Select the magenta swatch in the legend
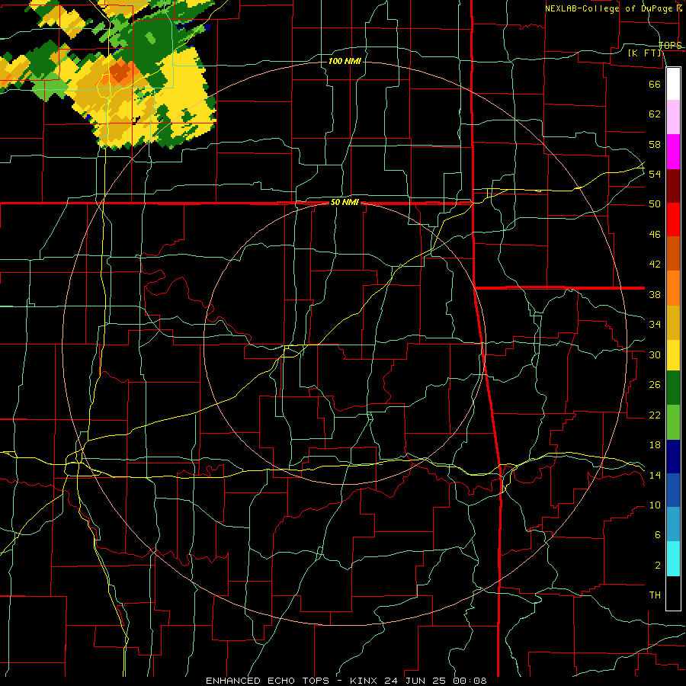Image resolution: width=686 pixels, height=686 pixels. [673, 152]
